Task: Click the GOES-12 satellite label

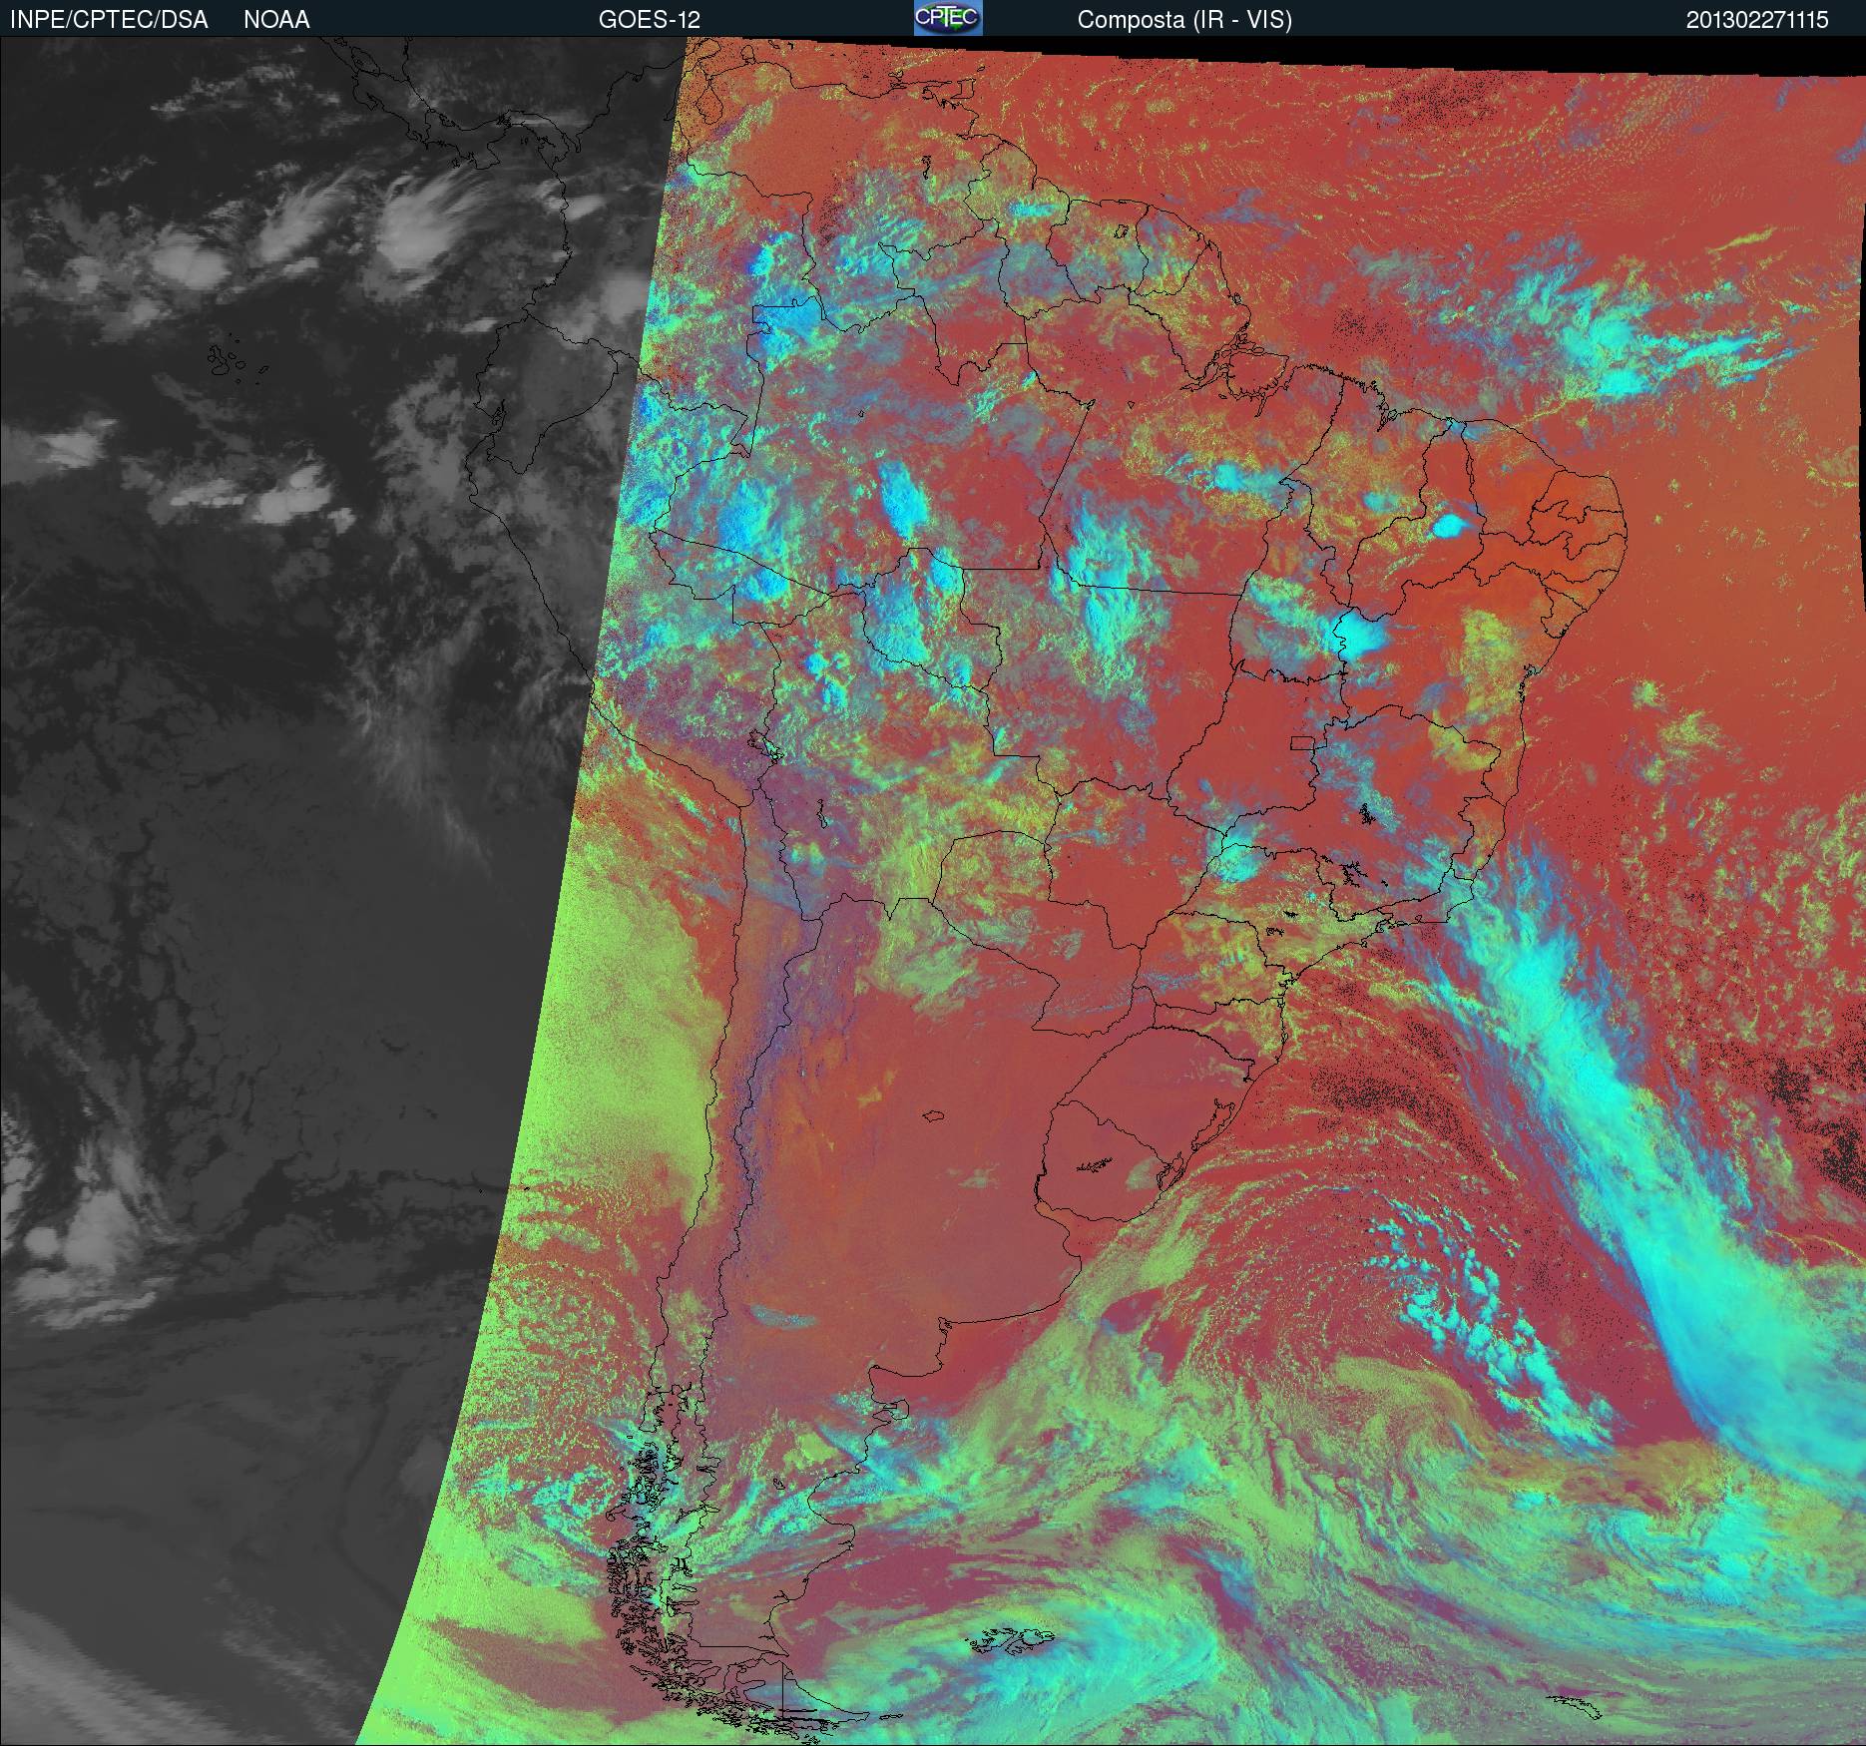Action: click(x=649, y=20)
